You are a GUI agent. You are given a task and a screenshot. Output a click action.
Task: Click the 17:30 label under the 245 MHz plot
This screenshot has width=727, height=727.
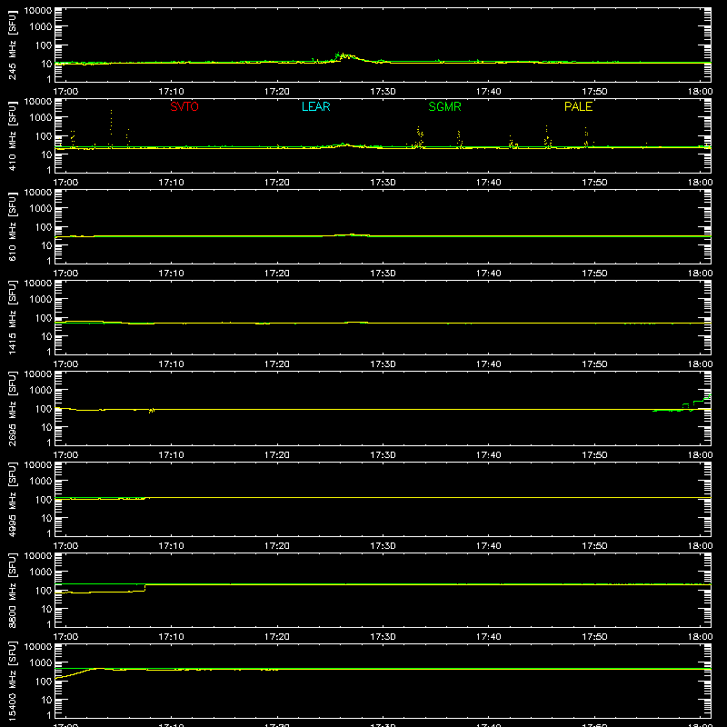coord(383,92)
